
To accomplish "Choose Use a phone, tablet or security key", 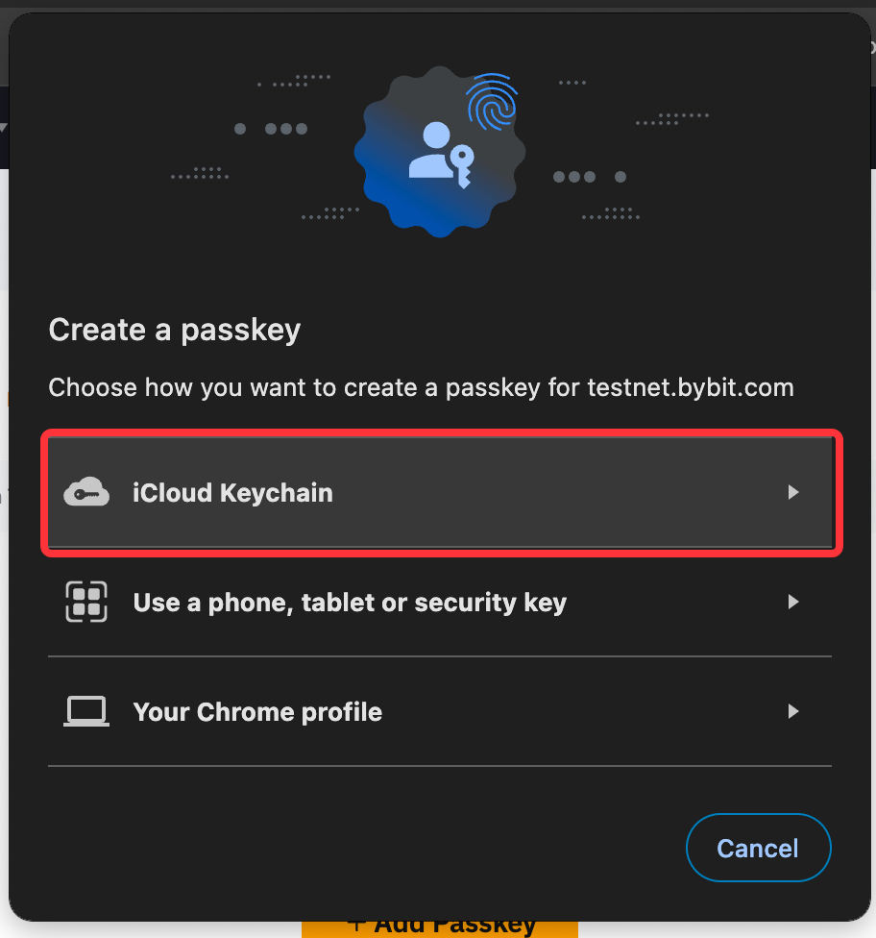I will tap(350, 603).
